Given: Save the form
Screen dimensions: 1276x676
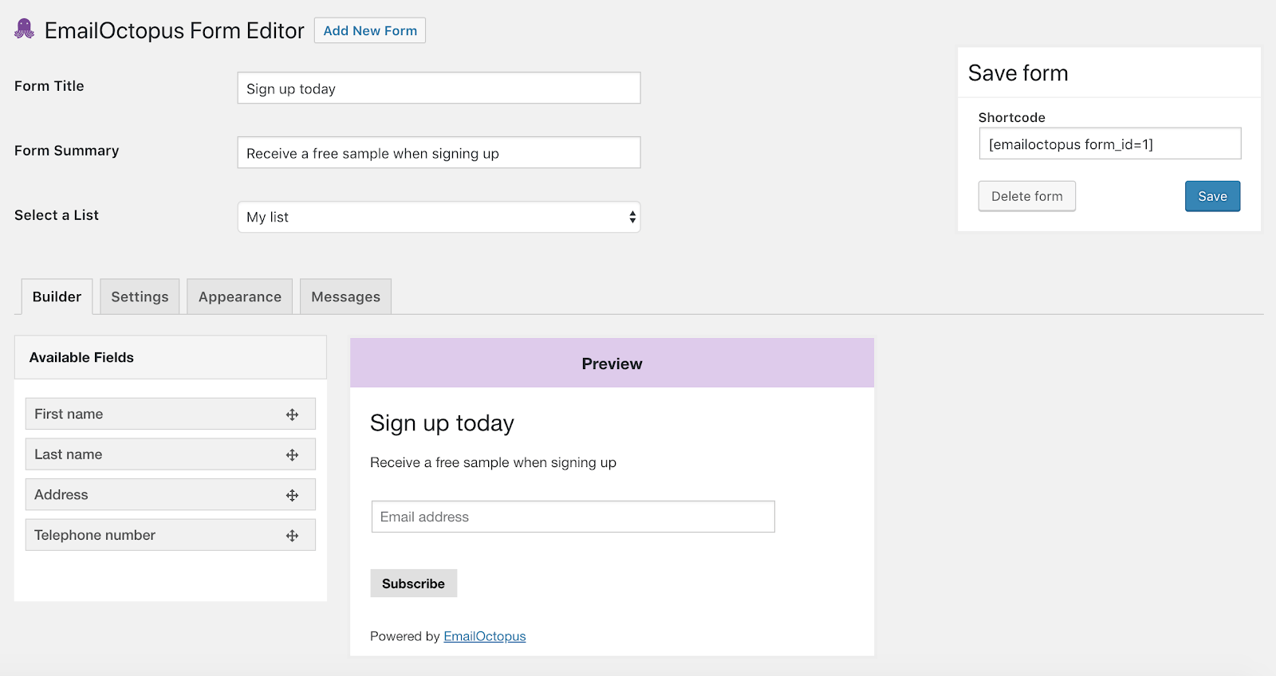Looking at the screenshot, I should [x=1212, y=195].
